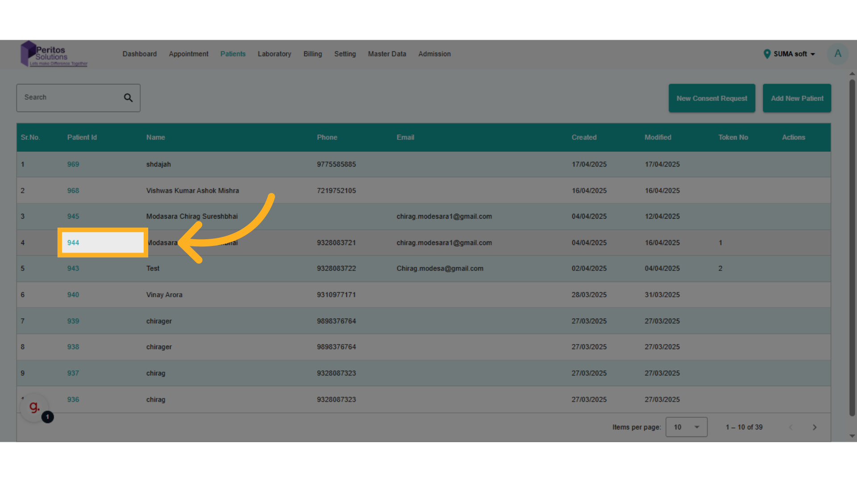Screen dimensions: 857x482
Task: Open patient ID 969 link
Action: tap(73, 164)
